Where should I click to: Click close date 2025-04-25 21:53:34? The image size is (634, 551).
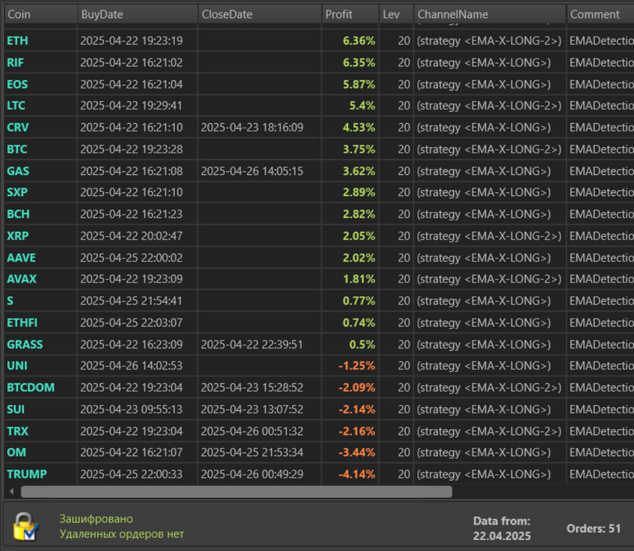(x=252, y=453)
